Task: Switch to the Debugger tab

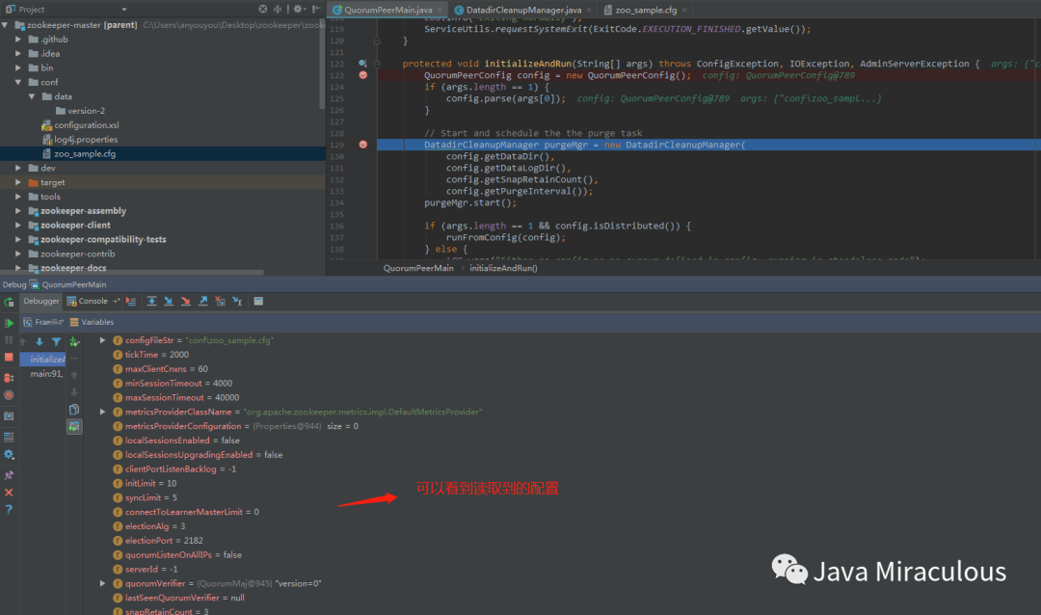Action: [x=41, y=302]
